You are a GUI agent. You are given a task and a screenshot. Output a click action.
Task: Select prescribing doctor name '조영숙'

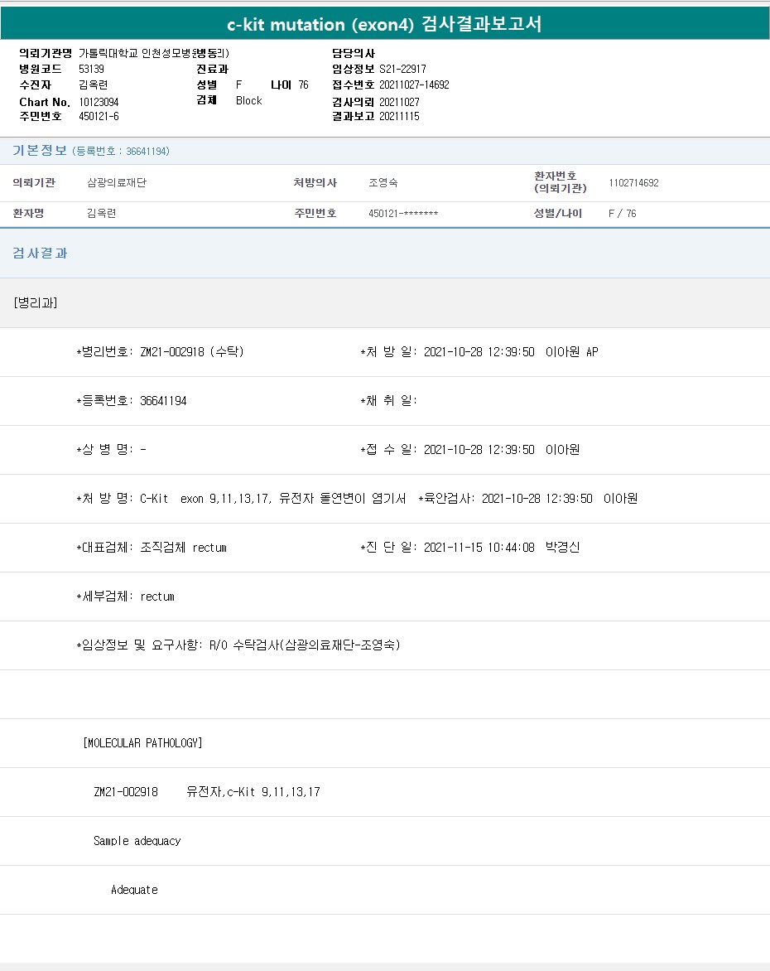383,182
